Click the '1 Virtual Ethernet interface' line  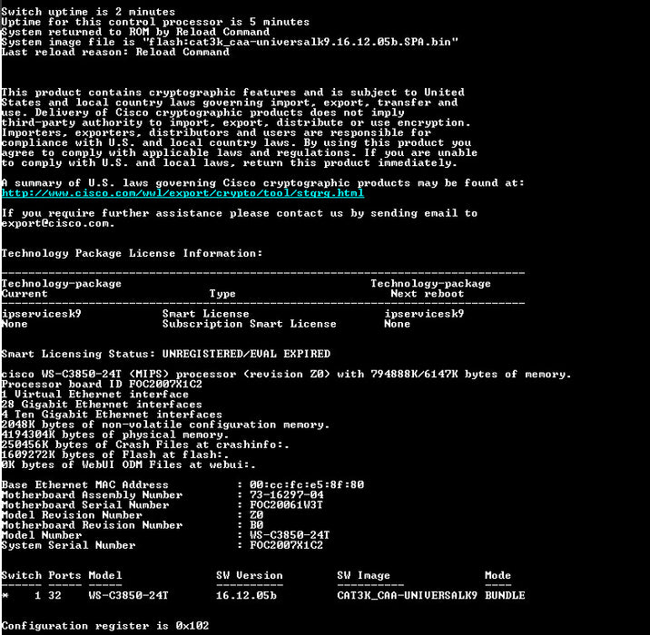point(95,394)
